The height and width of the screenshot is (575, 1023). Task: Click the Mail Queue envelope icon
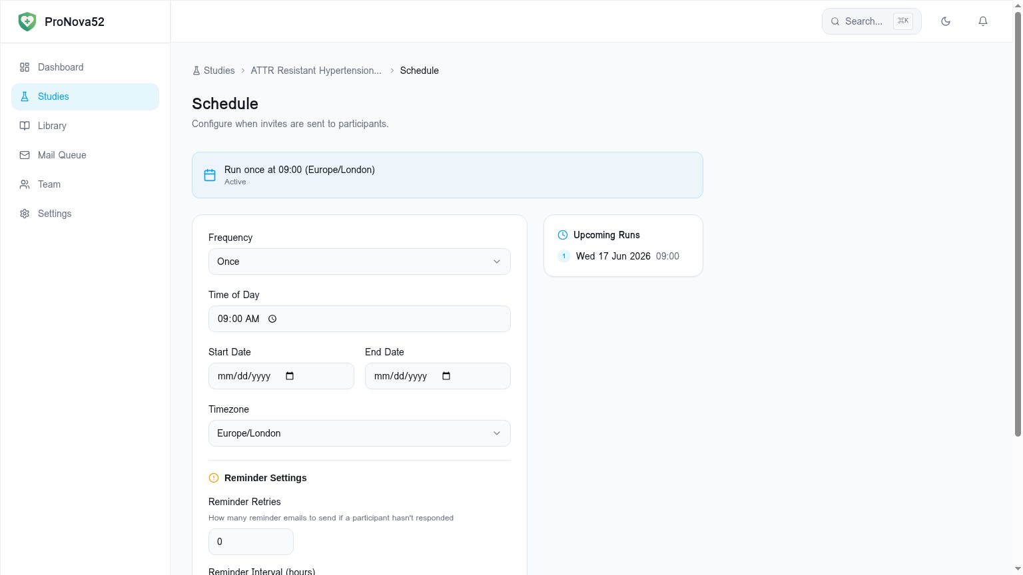25,155
